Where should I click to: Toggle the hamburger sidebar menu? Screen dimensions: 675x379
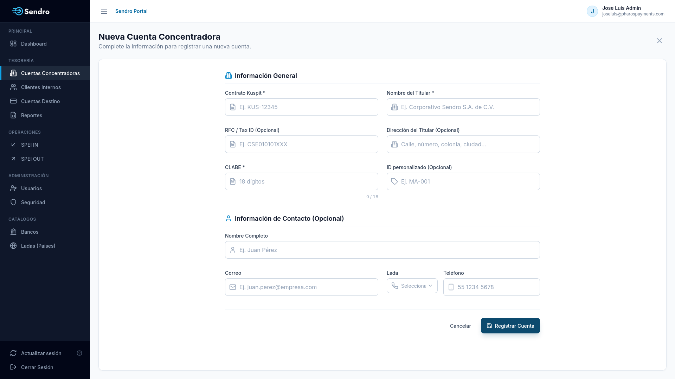point(104,11)
